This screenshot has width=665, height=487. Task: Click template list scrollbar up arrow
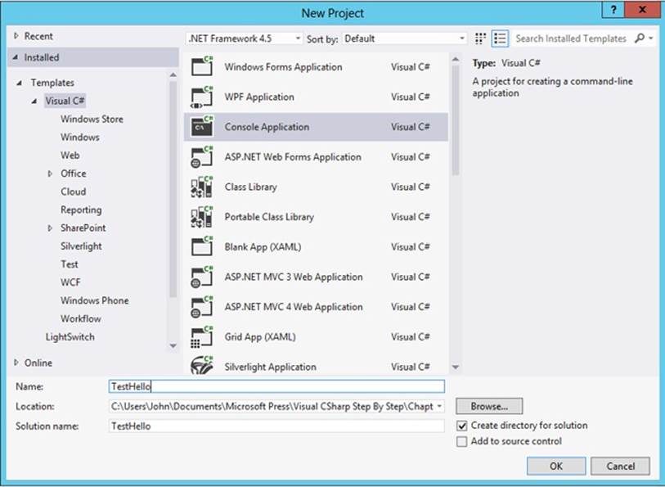(x=456, y=60)
